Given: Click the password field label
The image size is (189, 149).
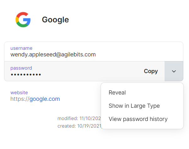Looking at the screenshot, I should click(x=21, y=68).
